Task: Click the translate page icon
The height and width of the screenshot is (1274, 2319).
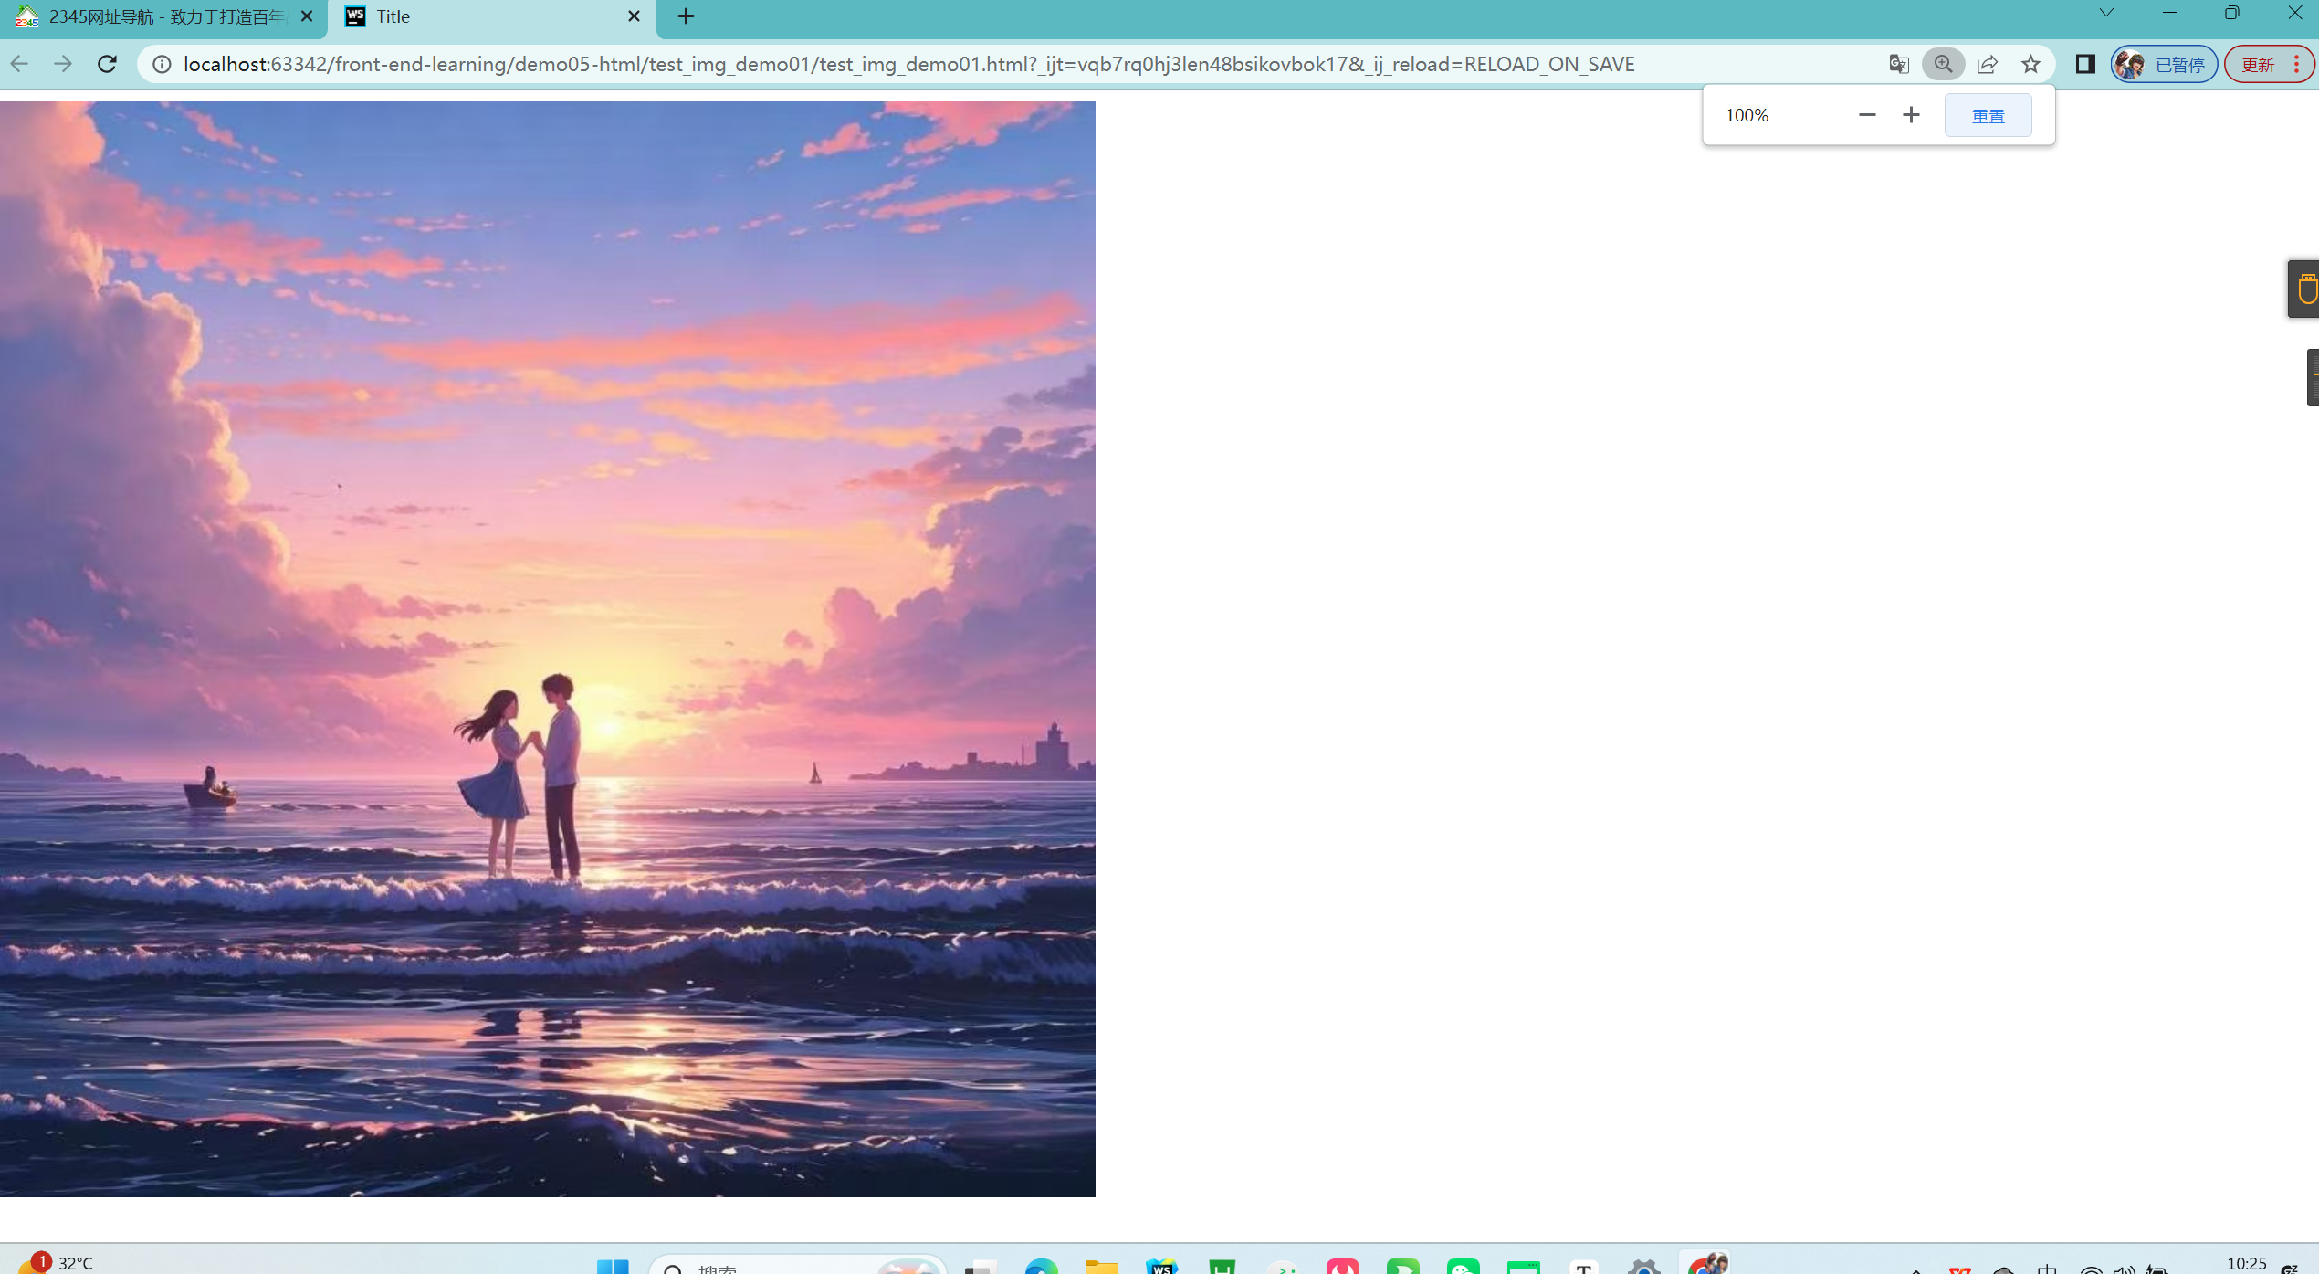Action: coord(1899,64)
